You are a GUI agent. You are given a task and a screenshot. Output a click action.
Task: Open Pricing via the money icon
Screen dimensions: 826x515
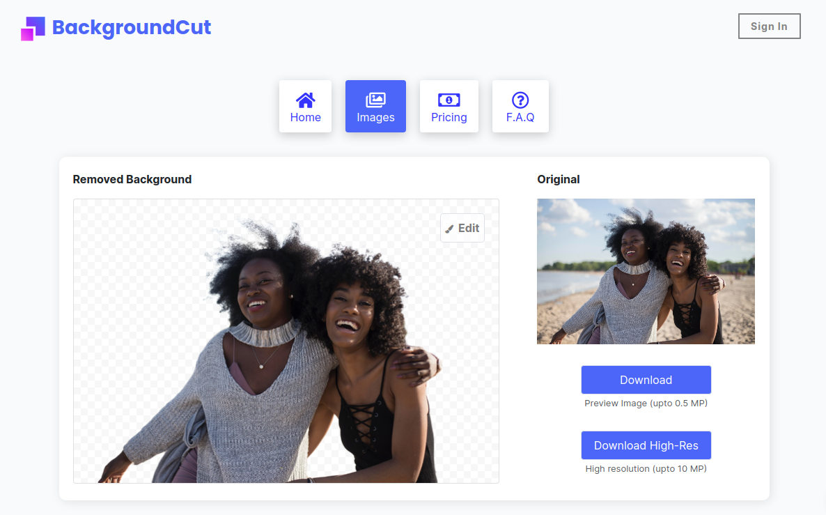coord(449,100)
